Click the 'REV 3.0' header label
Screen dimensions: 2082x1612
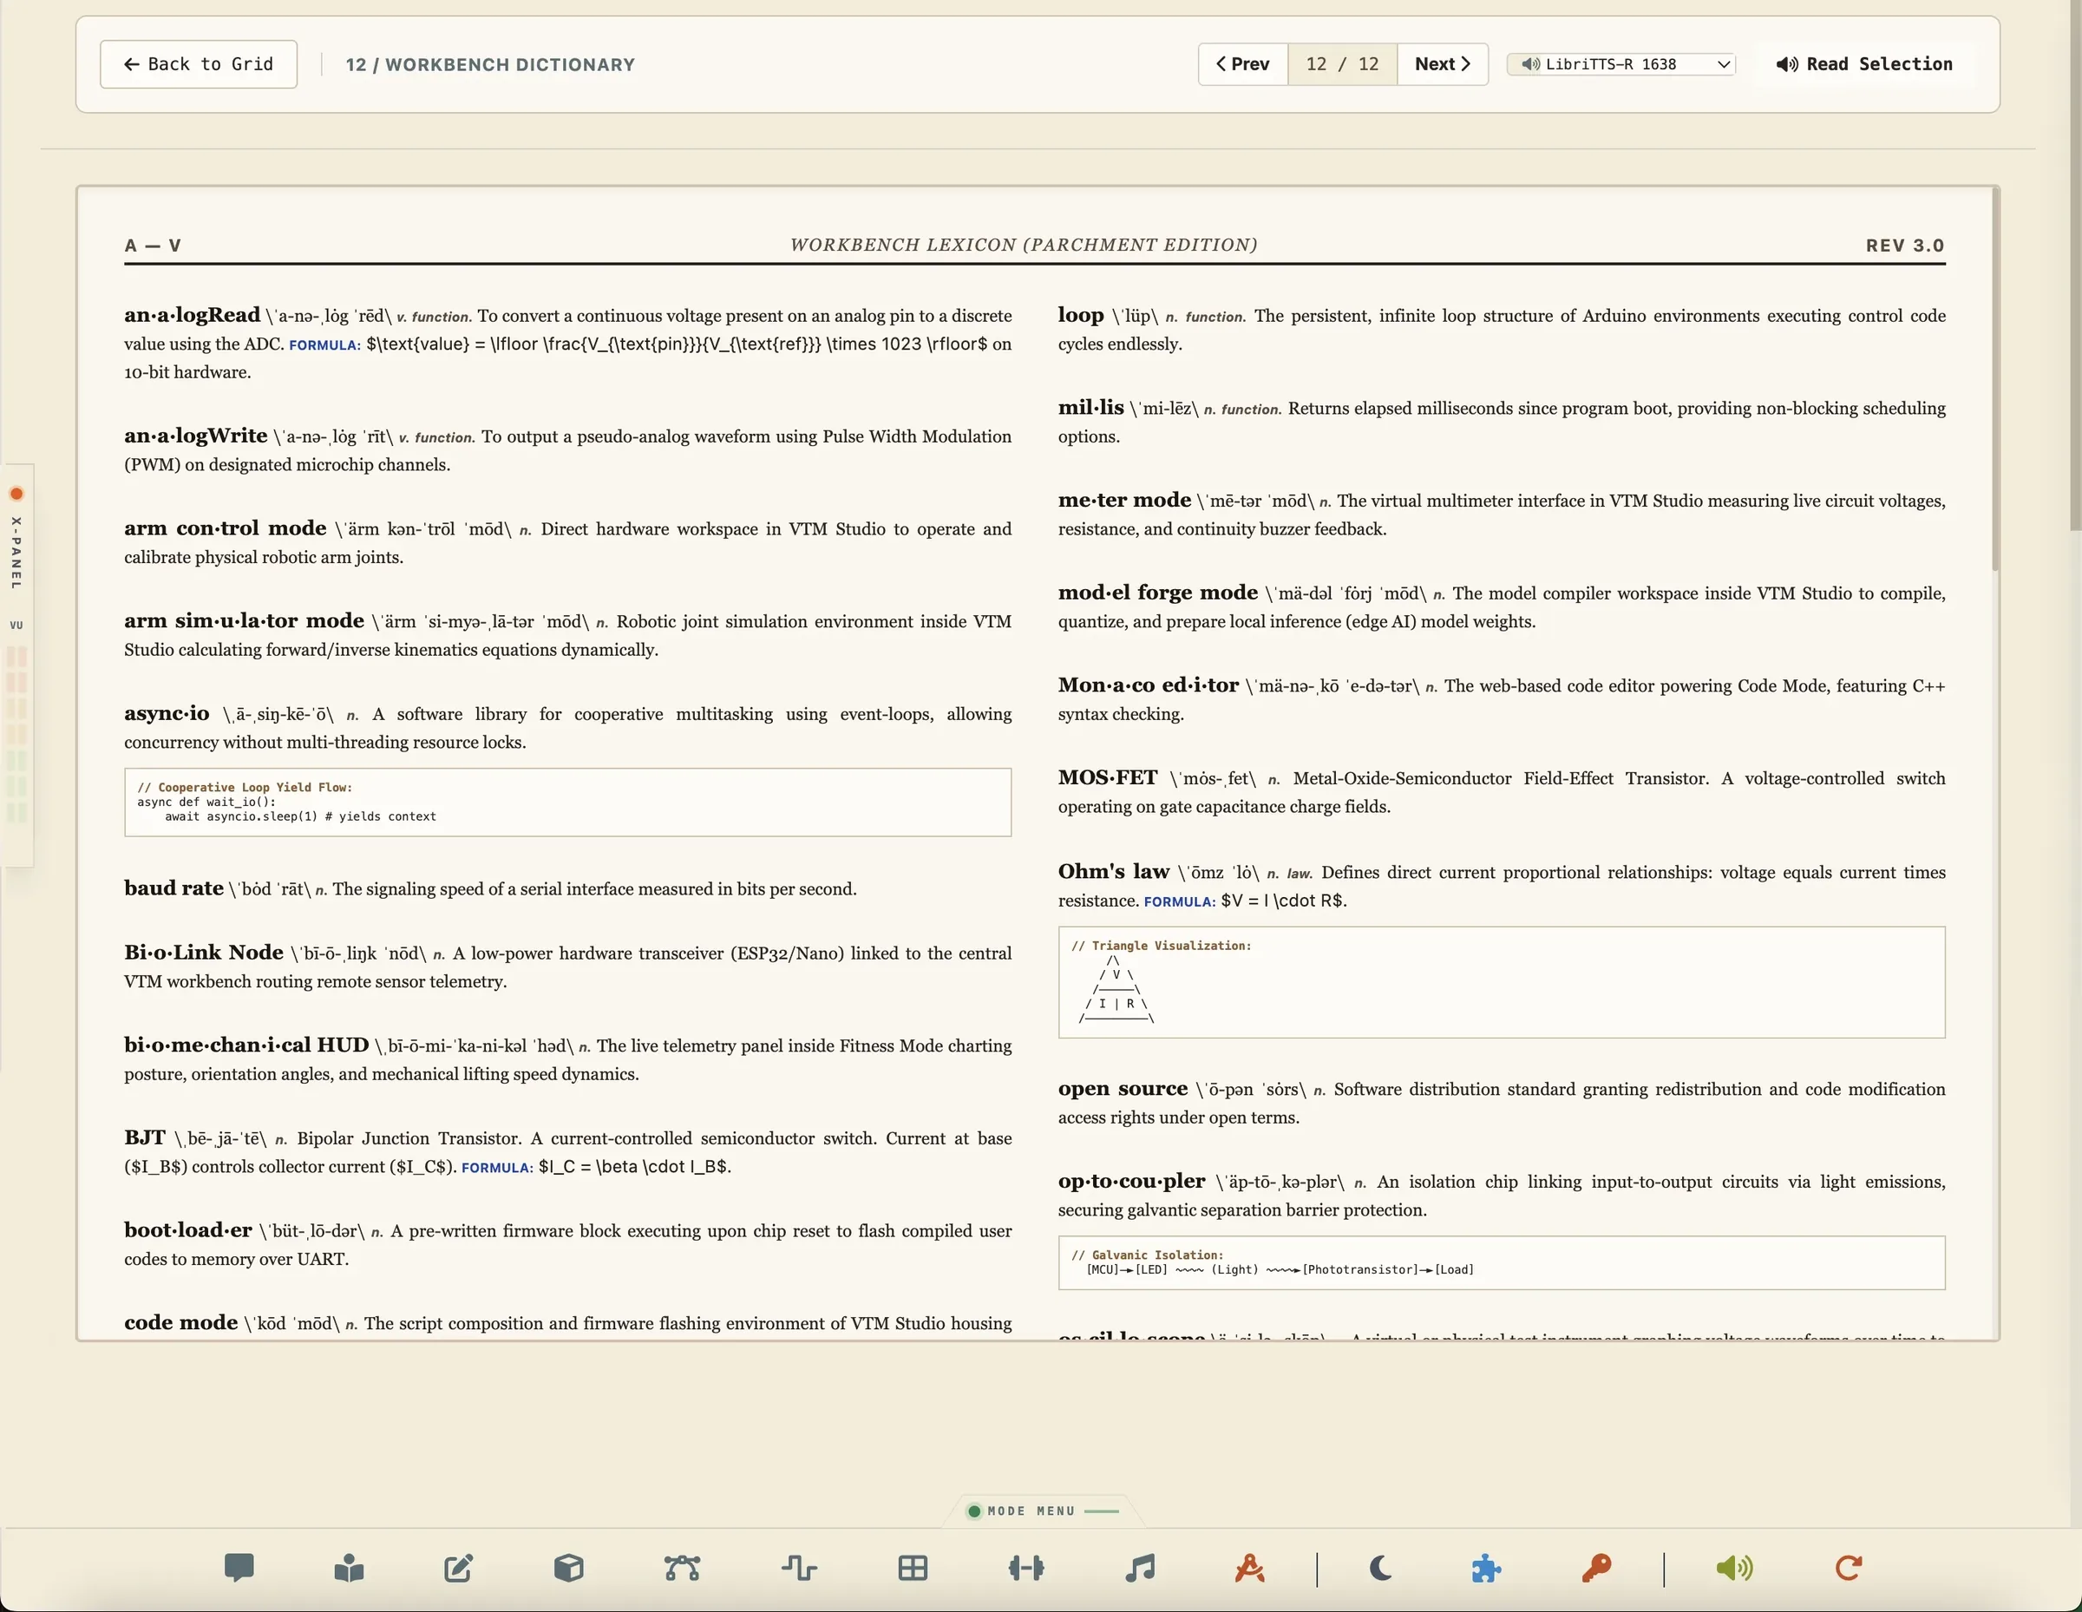point(1905,245)
